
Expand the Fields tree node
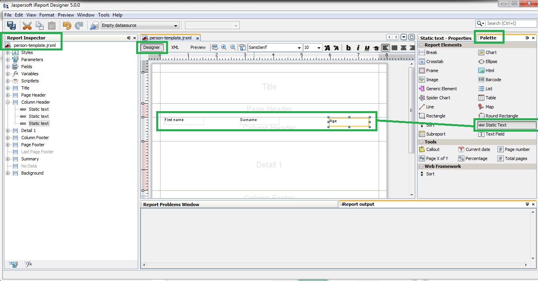7,67
